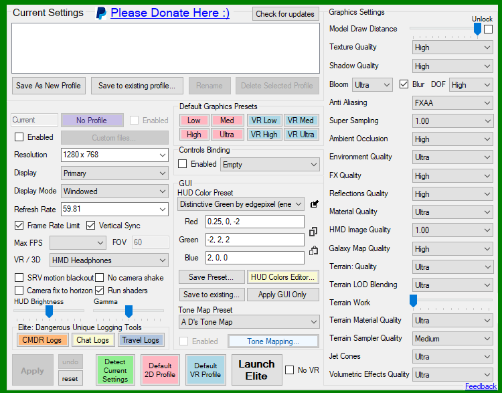
Task: Click Detect Current Settings button
Action: click(115, 370)
